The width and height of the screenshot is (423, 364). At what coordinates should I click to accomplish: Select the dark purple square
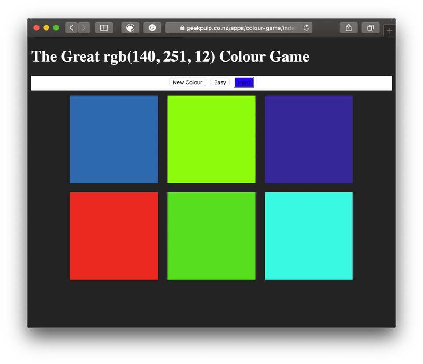pos(308,139)
